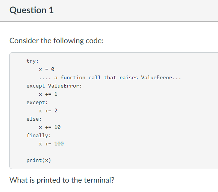Click the 'x = 0' code line

tap(47, 69)
